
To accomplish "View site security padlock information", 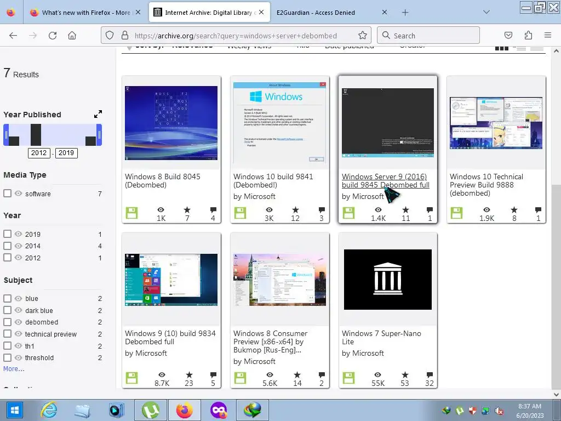I will coord(124,36).
